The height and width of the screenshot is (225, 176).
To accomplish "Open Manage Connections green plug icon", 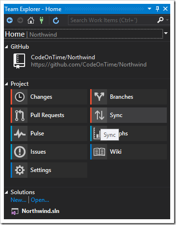I will (41, 20).
